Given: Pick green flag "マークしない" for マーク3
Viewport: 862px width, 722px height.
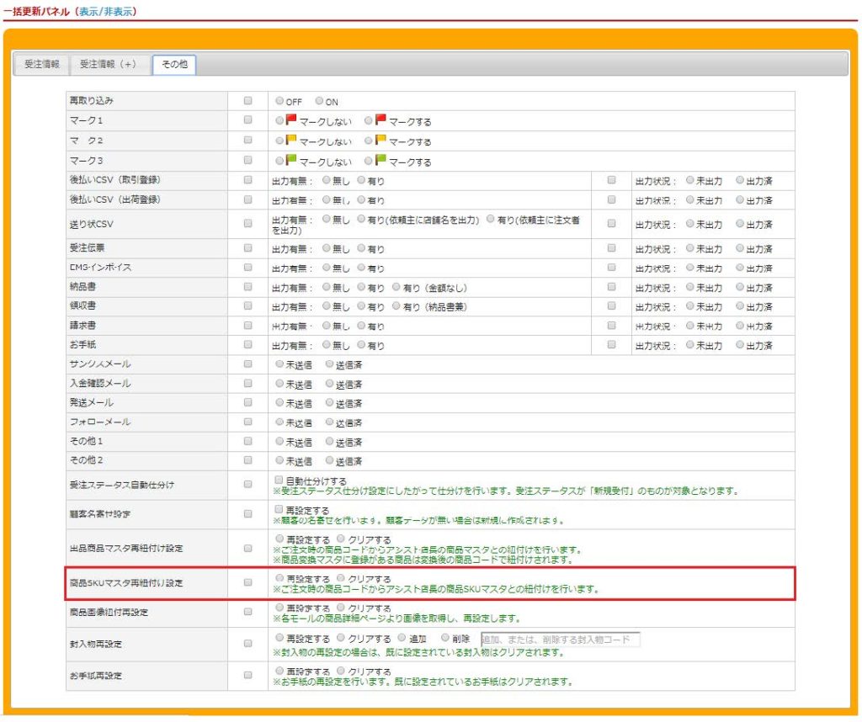Looking at the screenshot, I should click(x=279, y=161).
